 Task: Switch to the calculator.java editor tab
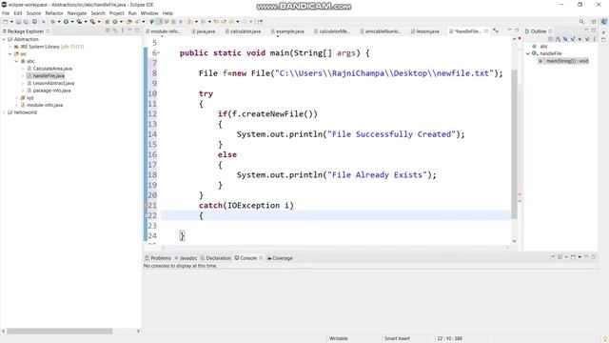coord(244,31)
